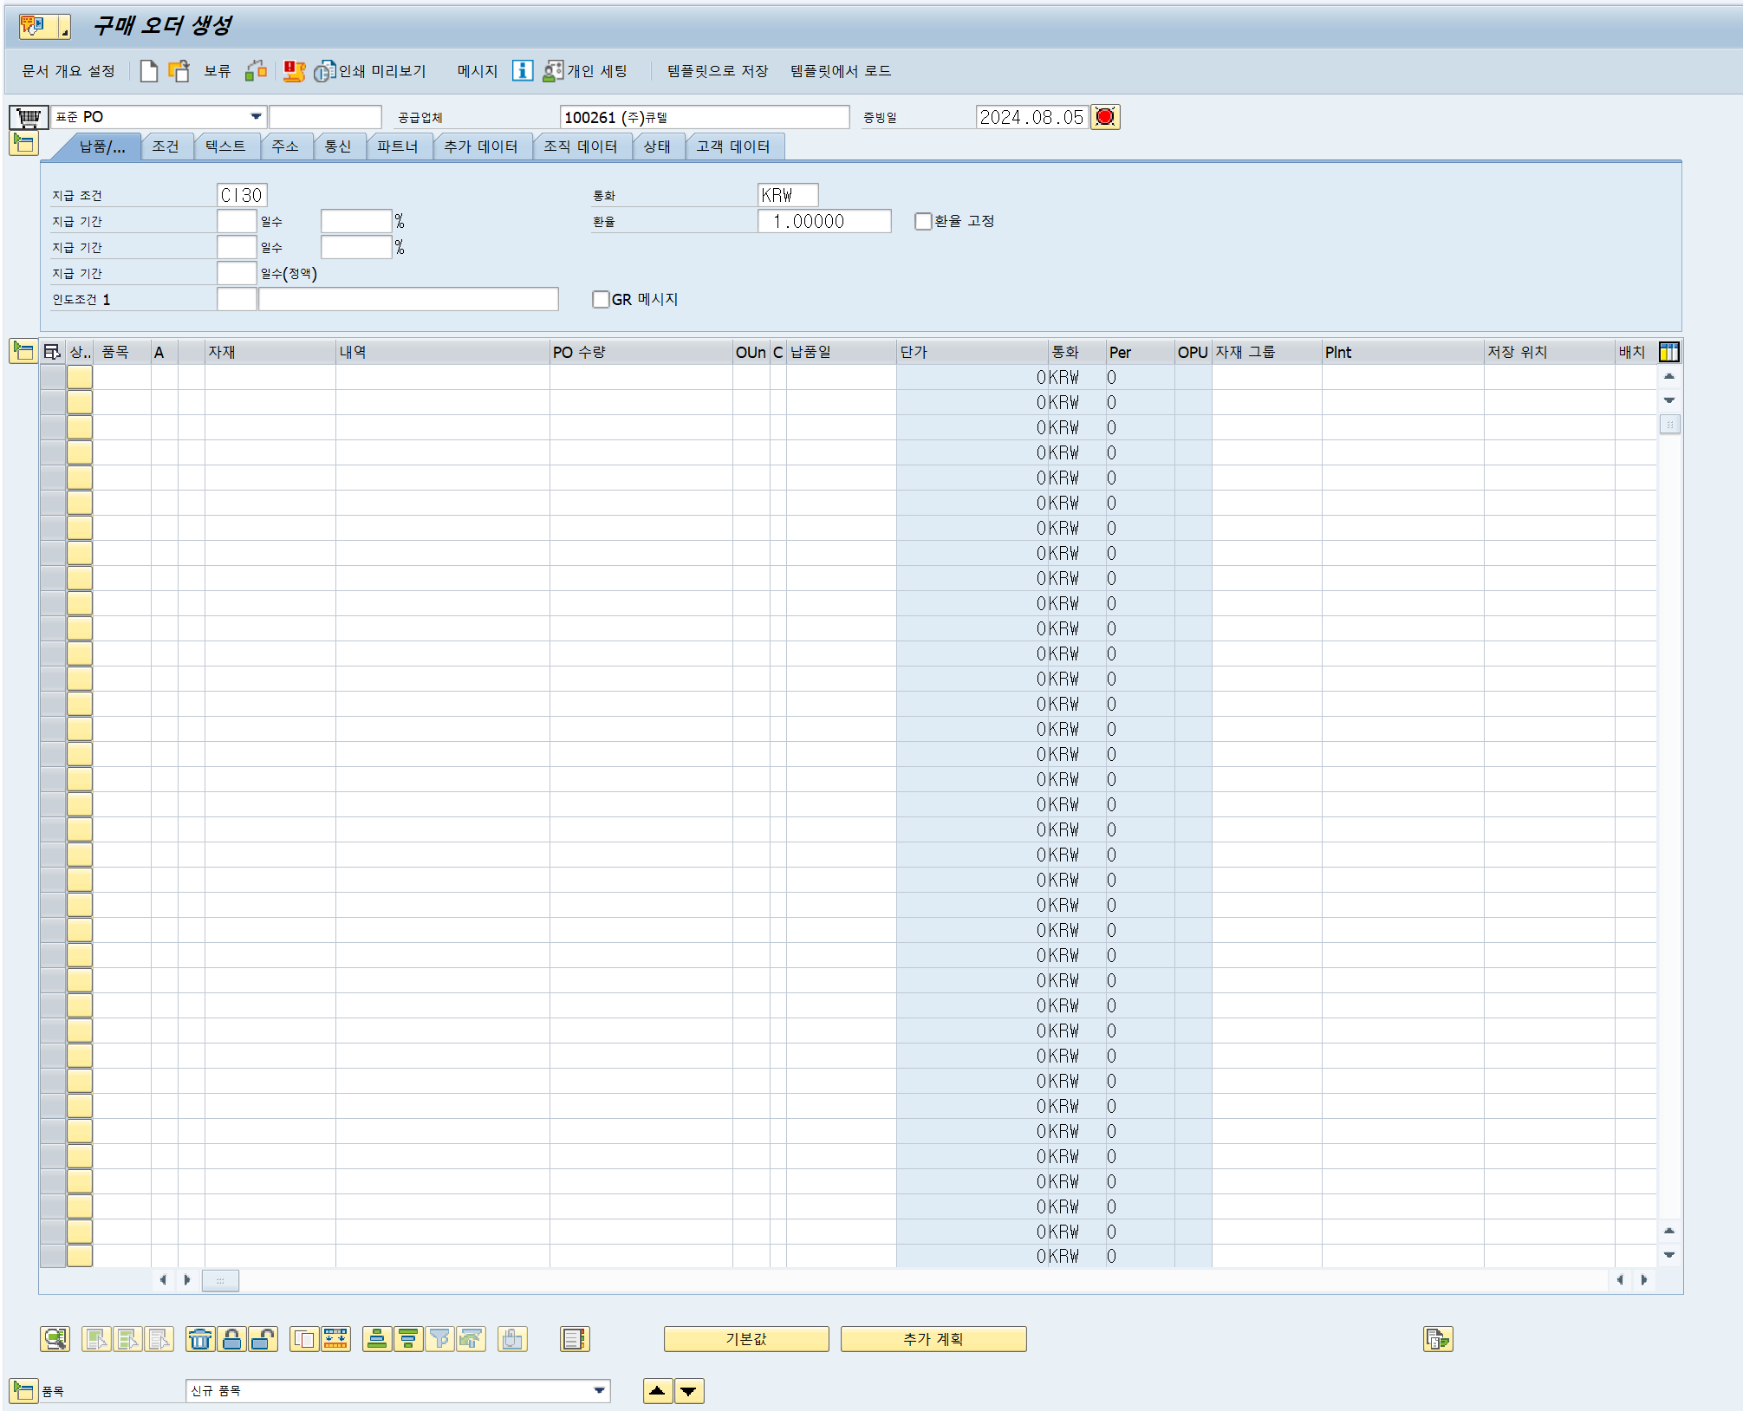The width and height of the screenshot is (1743, 1411).
Task: Click the lock item padlock icon
Action: click(231, 1339)
